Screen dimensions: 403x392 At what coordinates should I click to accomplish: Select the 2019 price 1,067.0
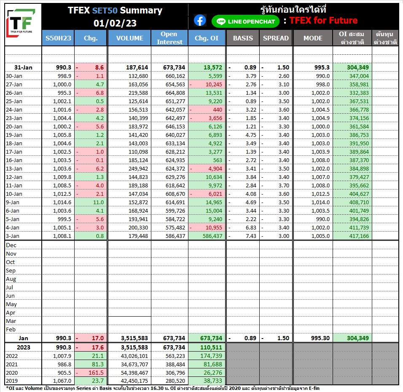(x=62, y=381)
